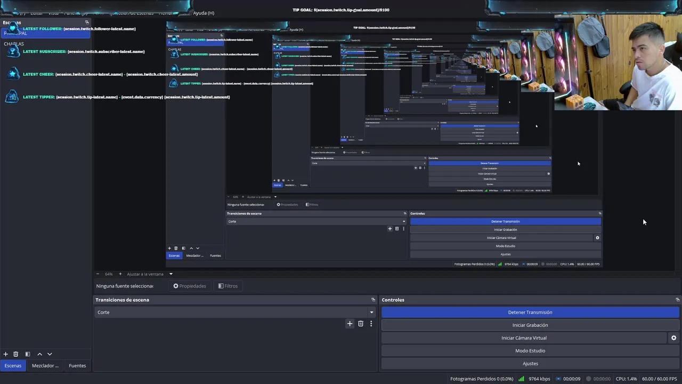Click the Controles panel title

point(393,300)
